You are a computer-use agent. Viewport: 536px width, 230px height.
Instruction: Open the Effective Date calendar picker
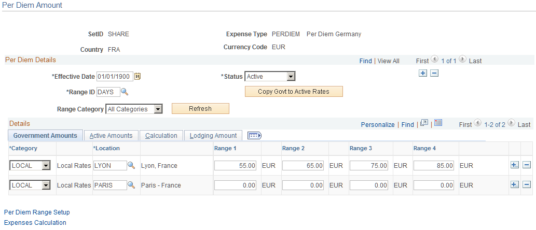click(x=138, y=77)
